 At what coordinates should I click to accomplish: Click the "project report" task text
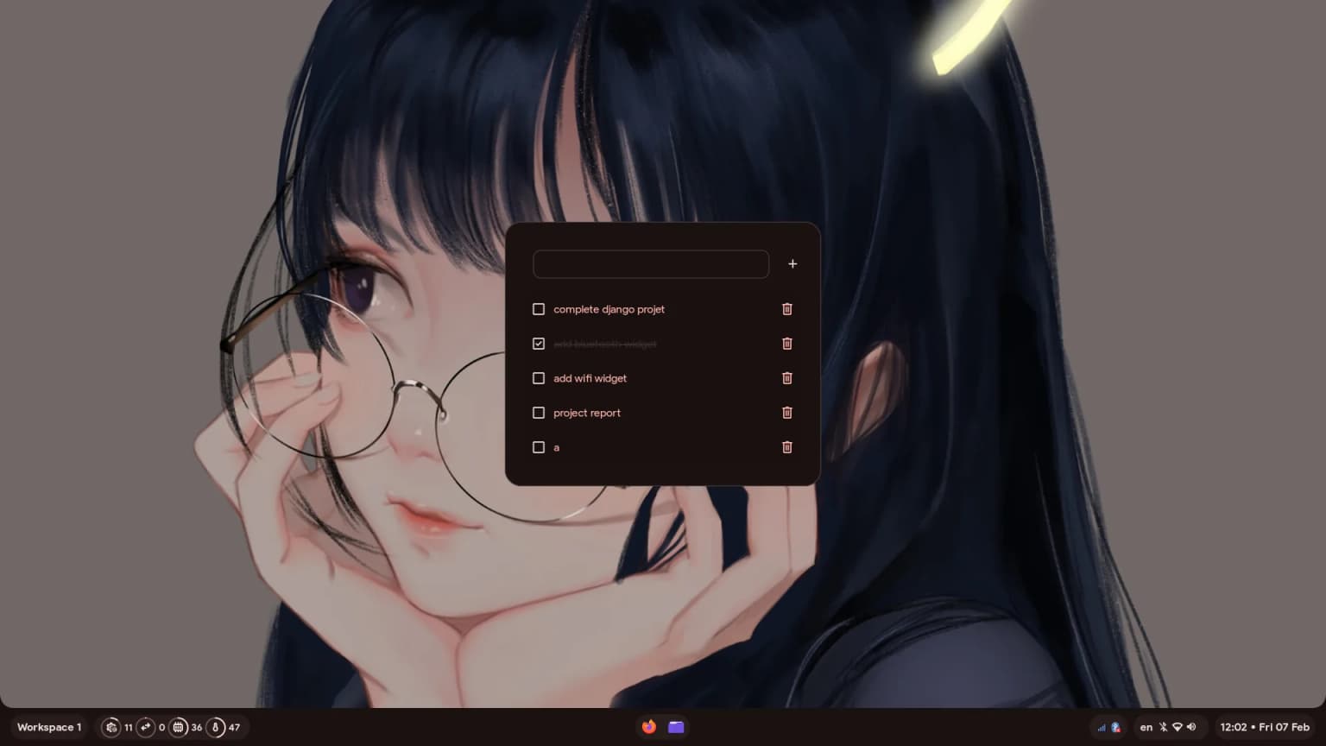[587, 413]
